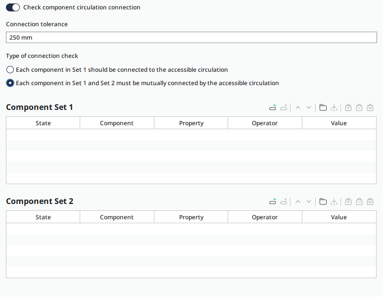The image size is (383, 297).
Task: Click Operator column header in Component Set 2
Action: 265,217
